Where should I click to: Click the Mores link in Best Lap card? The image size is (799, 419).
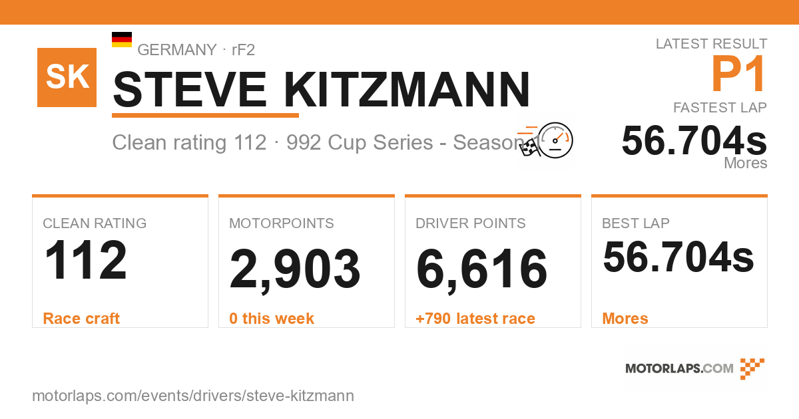[625, 319]
